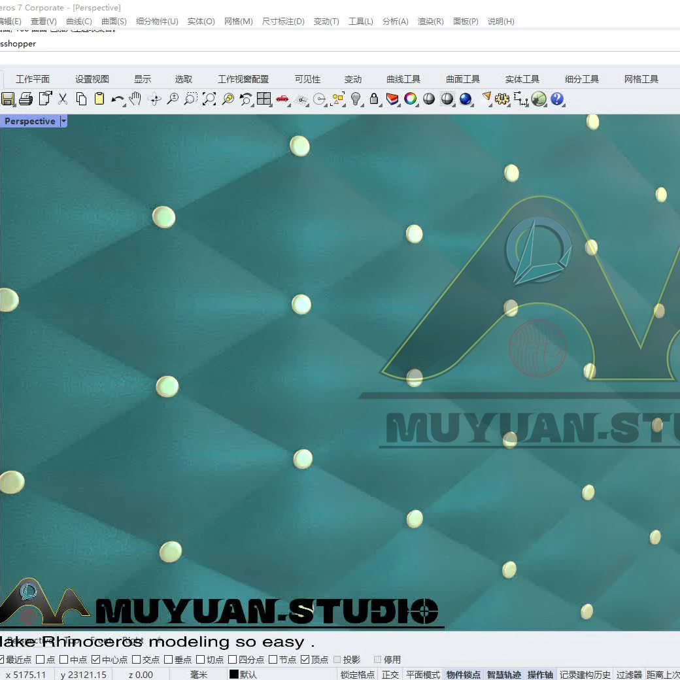The width and height of the screenshot is (680, 680).
Task: Click the black 默认 layer swatch
Action: pyautogui.click(x=234, y=674)
